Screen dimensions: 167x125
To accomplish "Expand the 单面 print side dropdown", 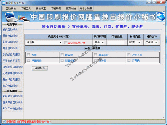I will [99, 42].
